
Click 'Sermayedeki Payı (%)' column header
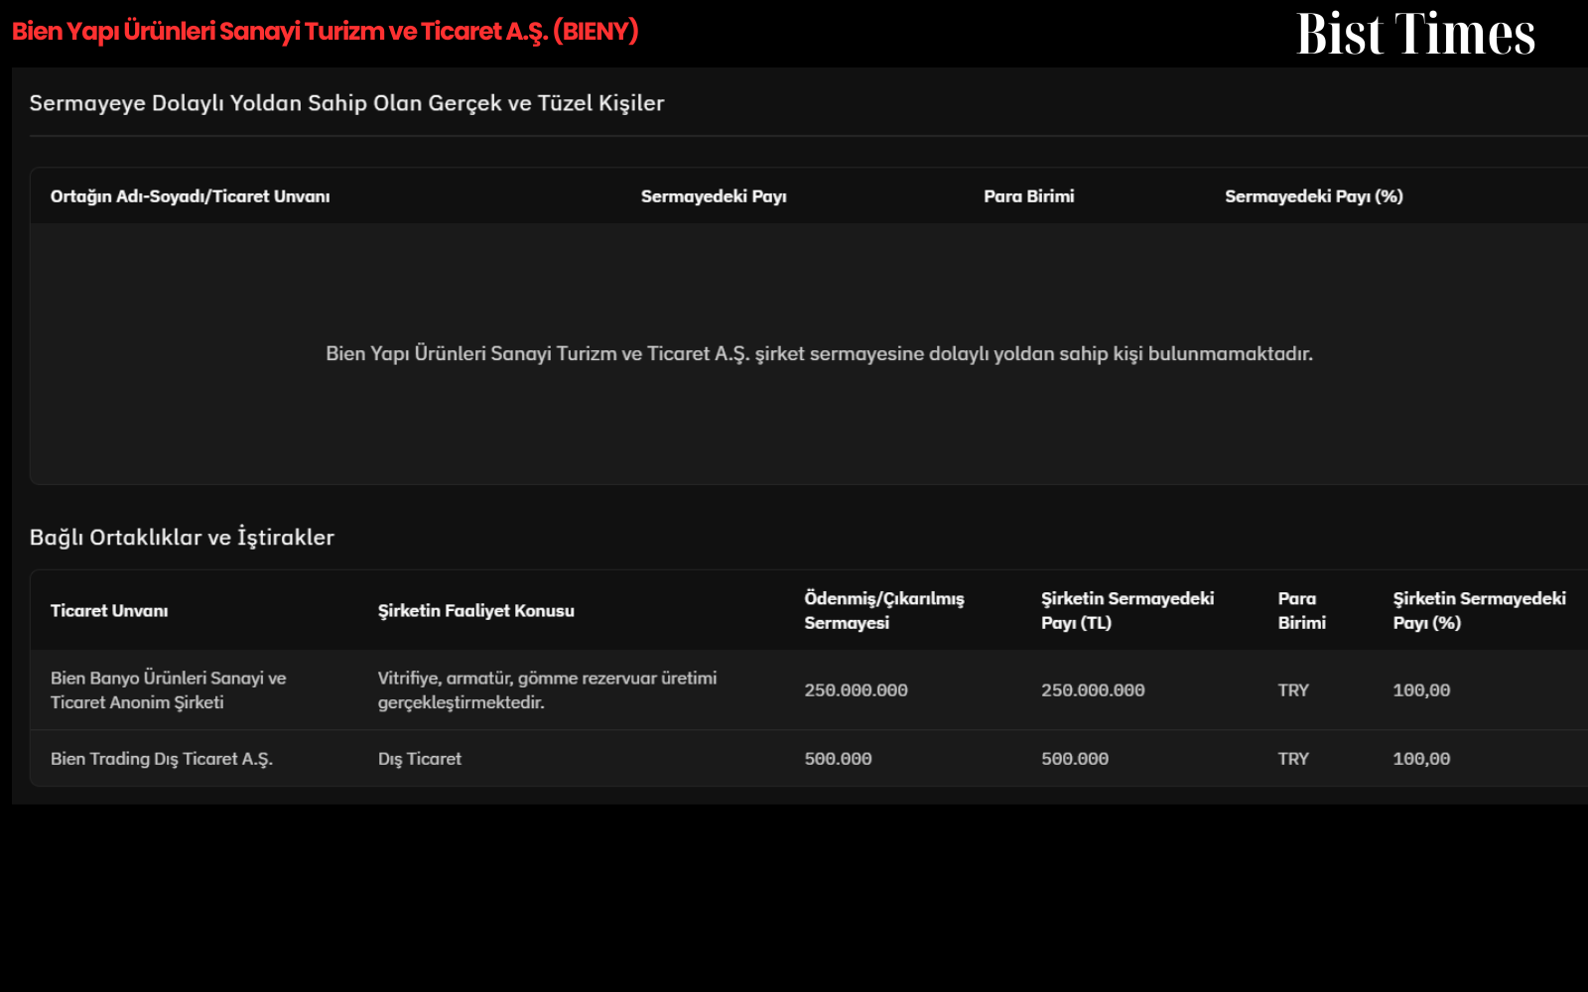1314,196
